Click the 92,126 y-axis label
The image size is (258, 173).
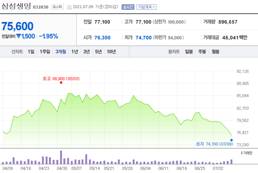tap(243, 71)
